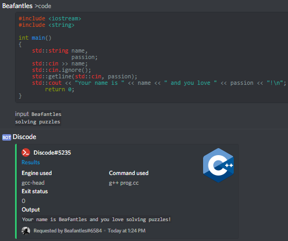288x241 pixels.
Task: Click the Discode bot username
Action: click(x=24, y=137)
